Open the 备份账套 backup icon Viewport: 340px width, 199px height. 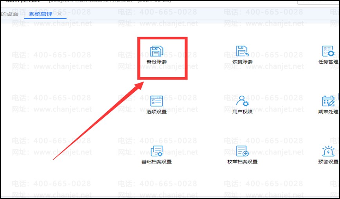(x=157, y=51)
